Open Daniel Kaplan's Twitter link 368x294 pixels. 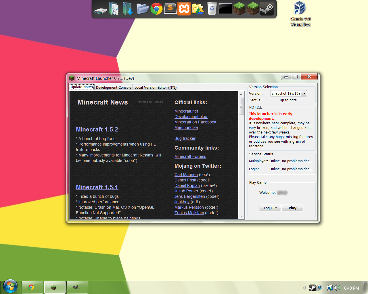(187, 185)
